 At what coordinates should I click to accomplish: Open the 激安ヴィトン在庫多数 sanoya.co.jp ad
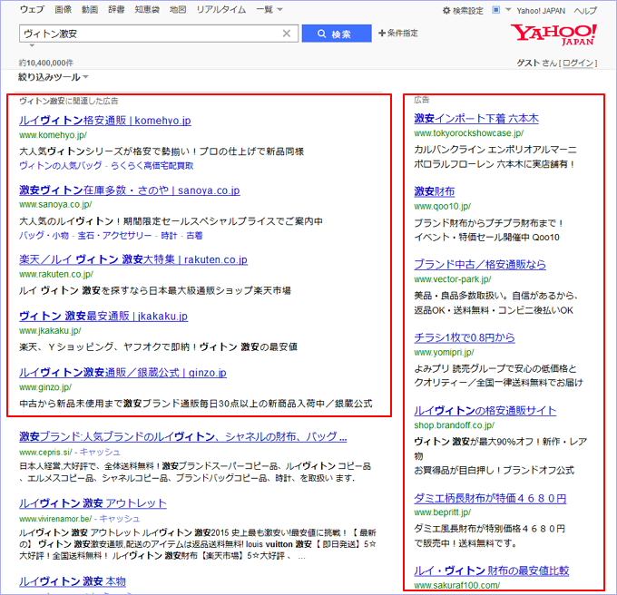(x=130, y=190)
